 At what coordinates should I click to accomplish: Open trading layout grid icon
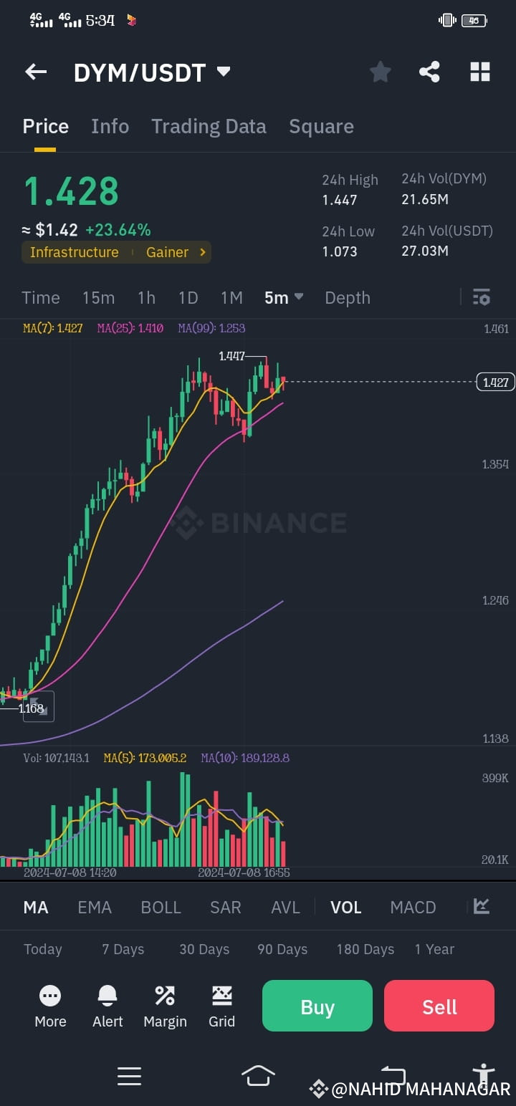click(x=479, y=72)
